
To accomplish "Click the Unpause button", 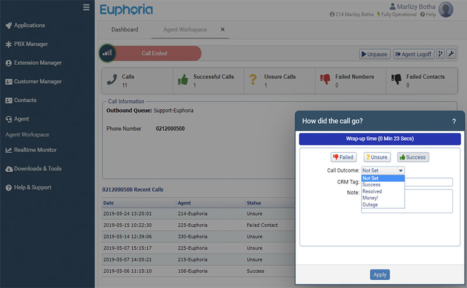I will click(x=375, y=54).
